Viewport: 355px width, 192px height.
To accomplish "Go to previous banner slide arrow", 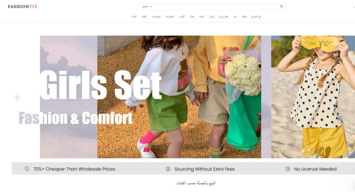I will 17,98.
